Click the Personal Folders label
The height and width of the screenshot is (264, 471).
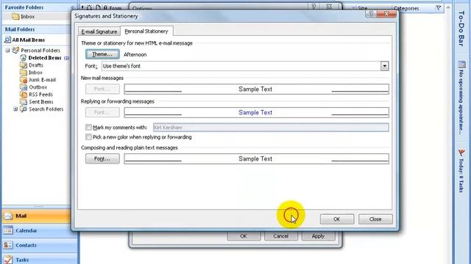40,51
